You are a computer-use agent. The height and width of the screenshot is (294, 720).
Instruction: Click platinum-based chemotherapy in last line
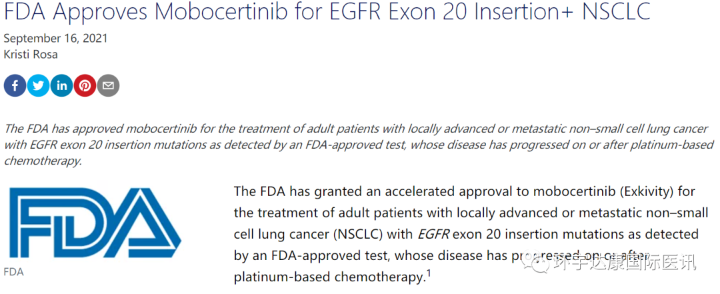click(x=329, y=277)
